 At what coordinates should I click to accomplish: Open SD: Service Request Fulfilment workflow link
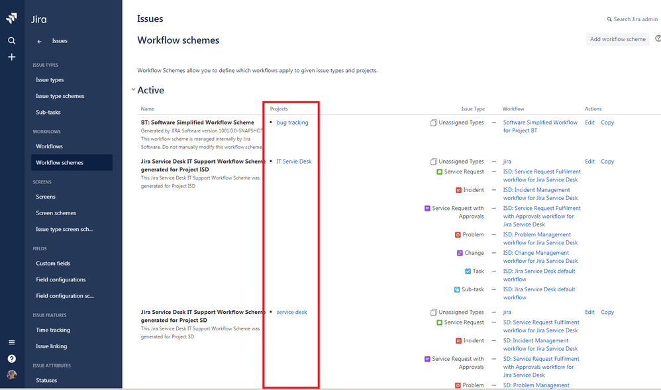[541, 326]
